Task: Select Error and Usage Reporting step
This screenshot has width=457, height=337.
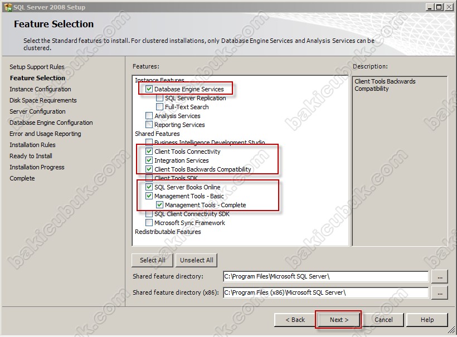Action: (x=45, y=134)
